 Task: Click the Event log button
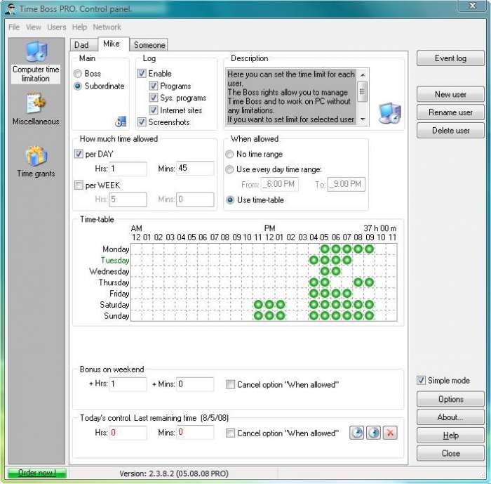450,58
